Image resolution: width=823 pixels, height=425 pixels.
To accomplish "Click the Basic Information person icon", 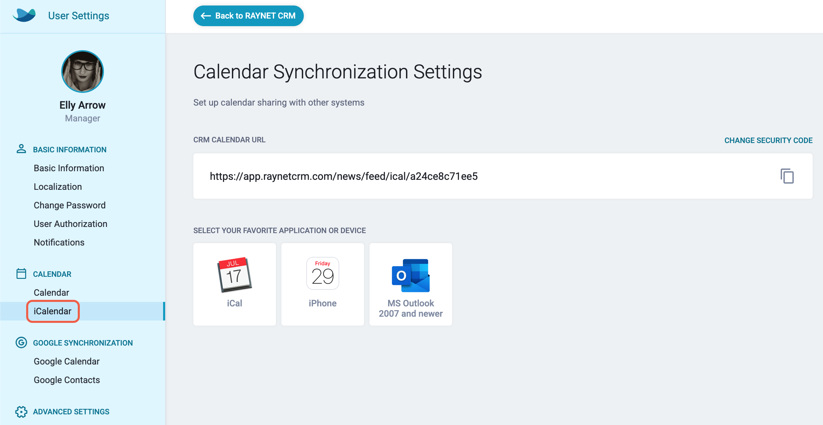I will click(x=20, y=149).
